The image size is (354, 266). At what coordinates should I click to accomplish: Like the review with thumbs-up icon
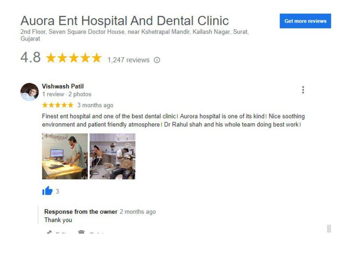[x=47, y=191]
